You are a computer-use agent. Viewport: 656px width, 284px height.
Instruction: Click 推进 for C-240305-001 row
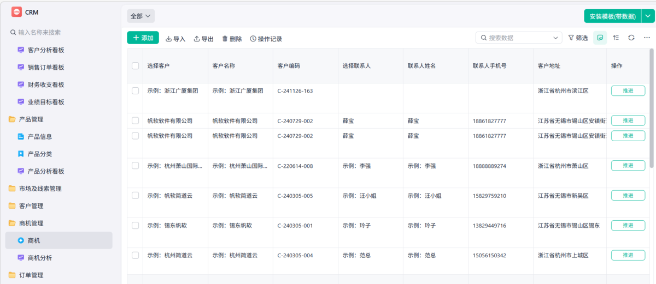coord(628,225)
